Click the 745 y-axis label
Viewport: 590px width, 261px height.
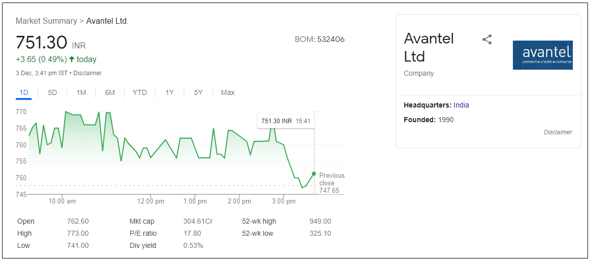pos(21,194)
